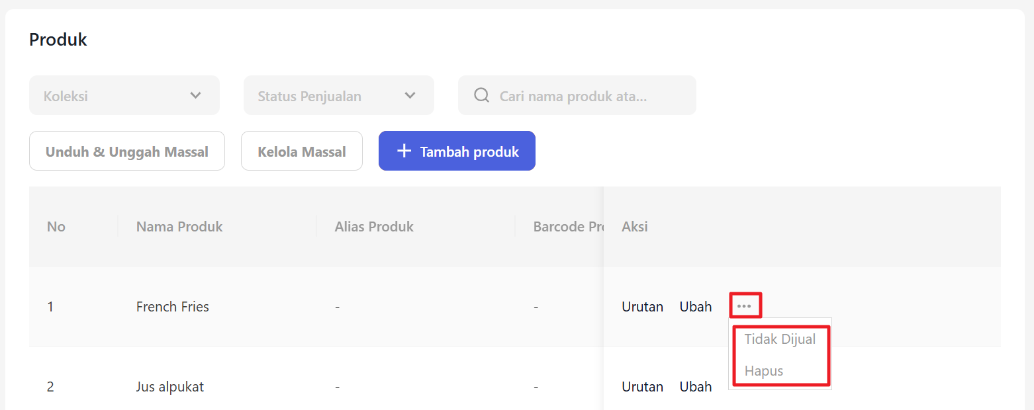This screenshot has height=410, width=1034.
Task: Choose Hapus from the action menu
Action: point(764,371)
